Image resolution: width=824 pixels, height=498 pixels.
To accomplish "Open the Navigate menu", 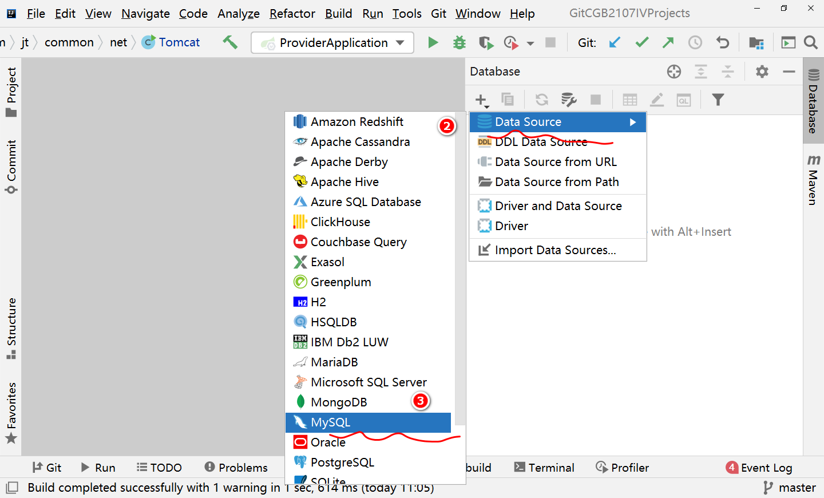I will (x=145, y=14).
